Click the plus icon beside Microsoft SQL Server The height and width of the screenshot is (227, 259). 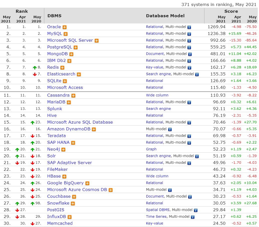point(97,41)
